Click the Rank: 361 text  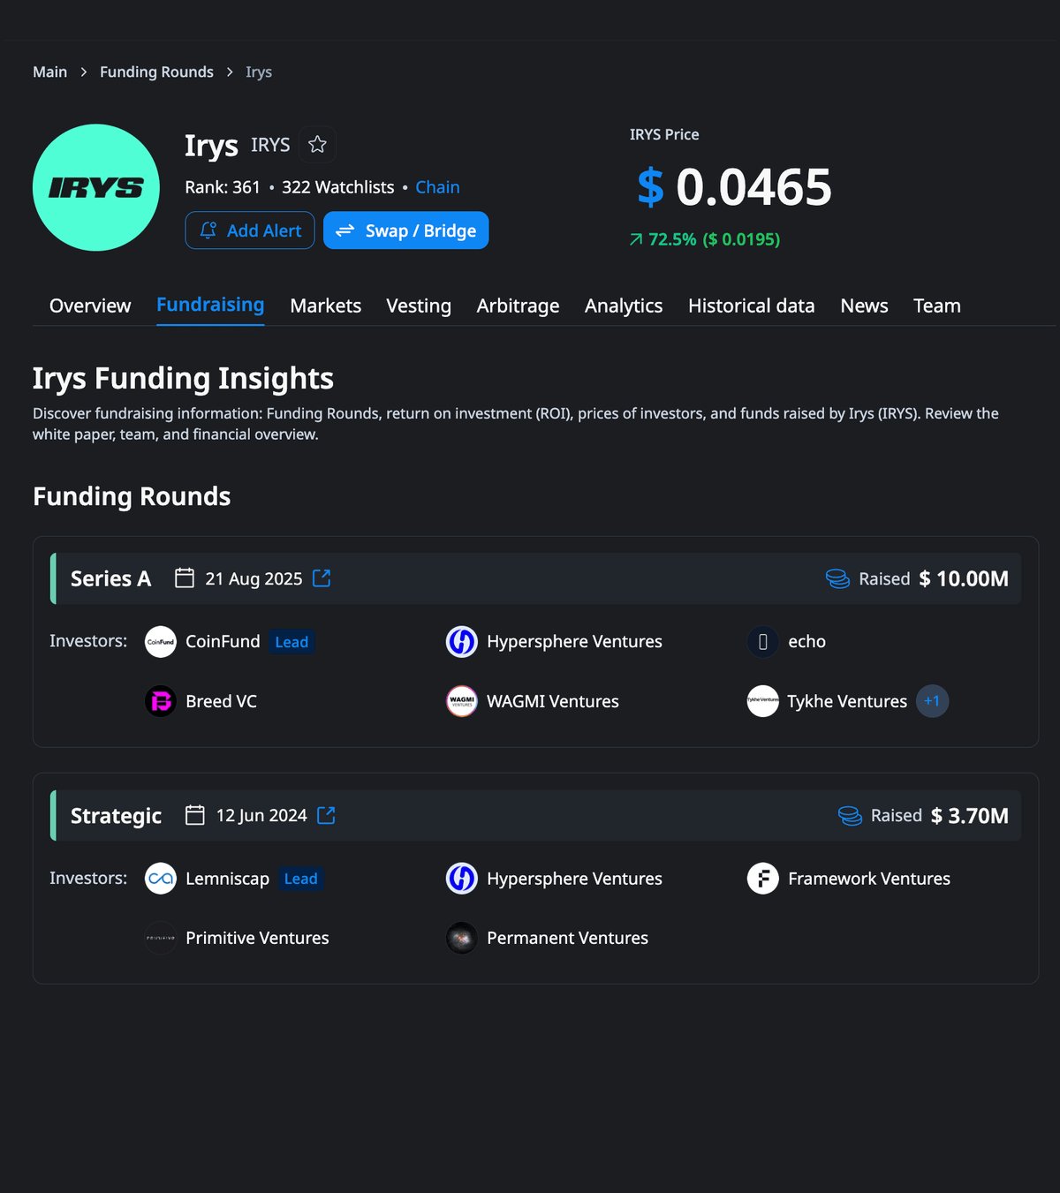(x=223, y=187)
